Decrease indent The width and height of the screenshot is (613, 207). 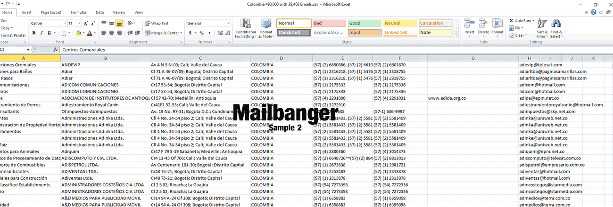(130, 33)
